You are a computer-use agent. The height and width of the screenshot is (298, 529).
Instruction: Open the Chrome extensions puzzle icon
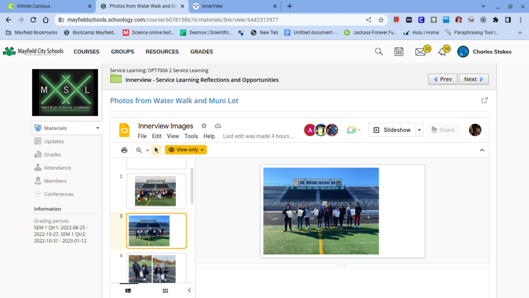[x=496, y=19]
